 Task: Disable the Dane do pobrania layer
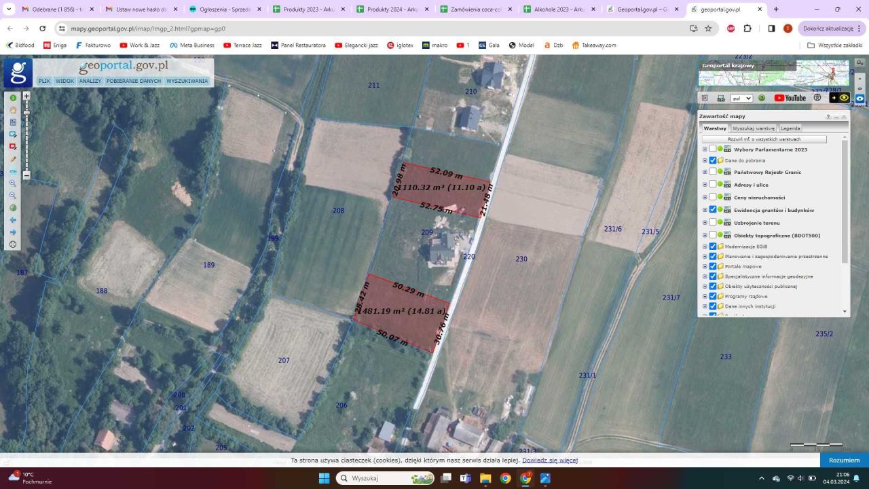click(713, 160)
